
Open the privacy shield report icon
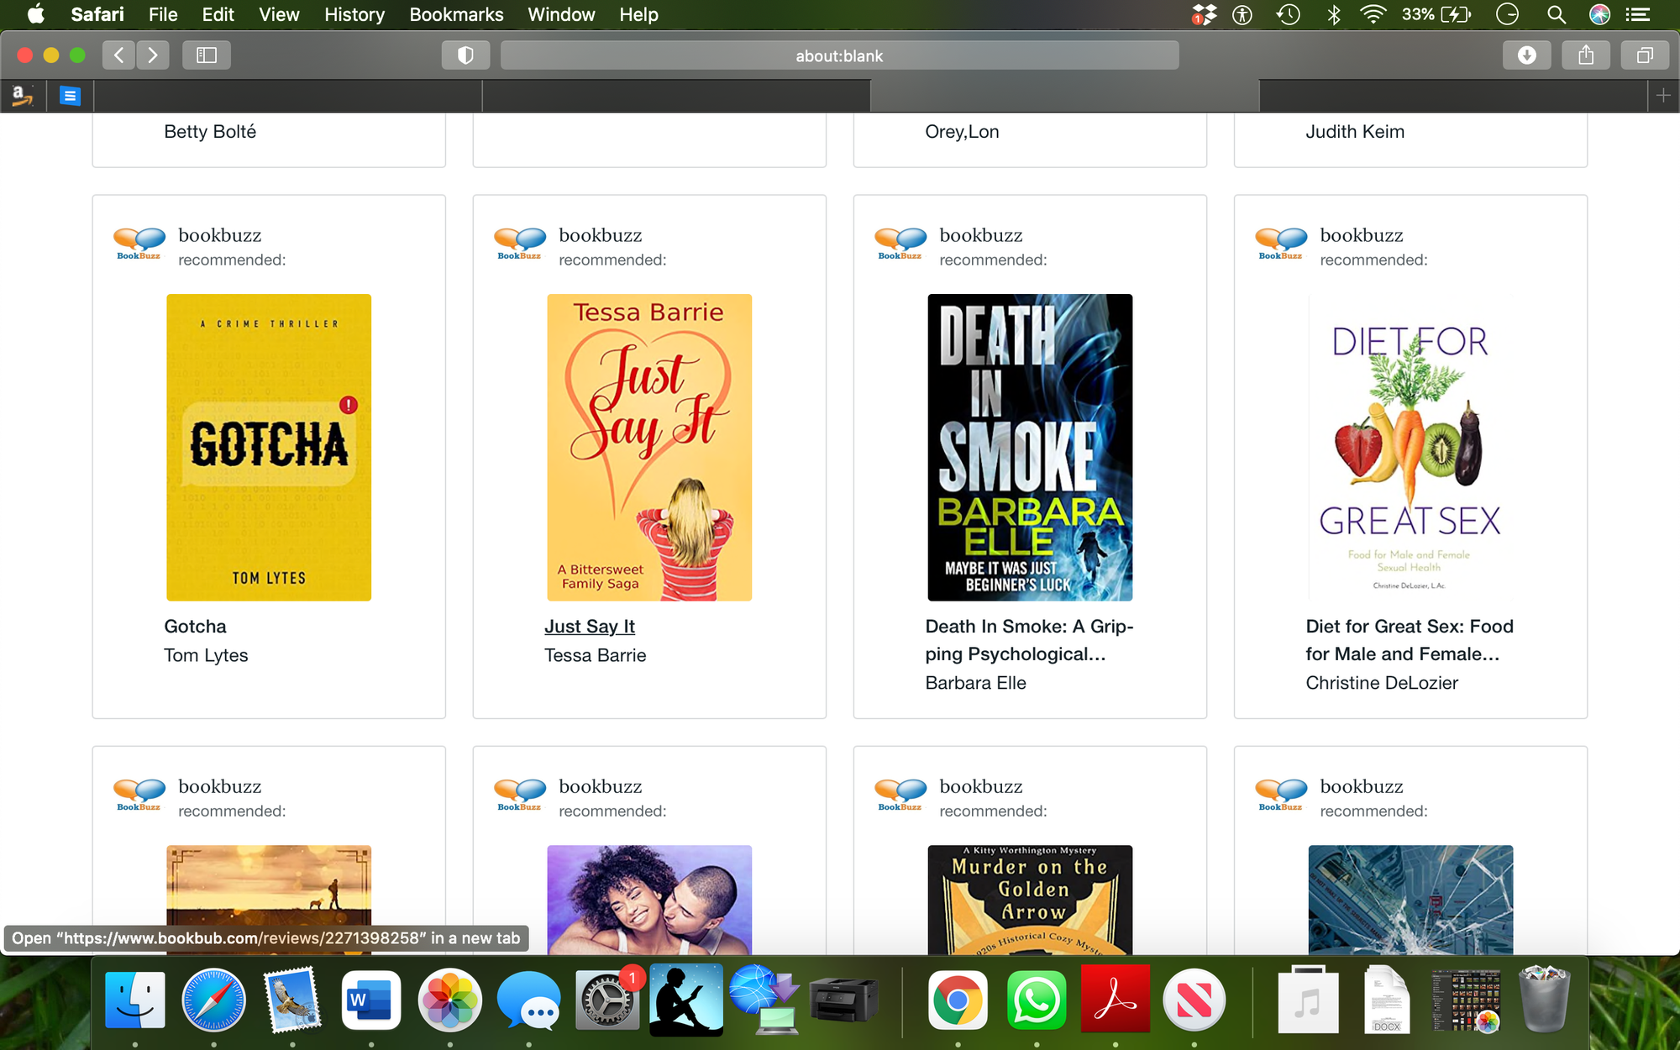(x=465, y=55)
